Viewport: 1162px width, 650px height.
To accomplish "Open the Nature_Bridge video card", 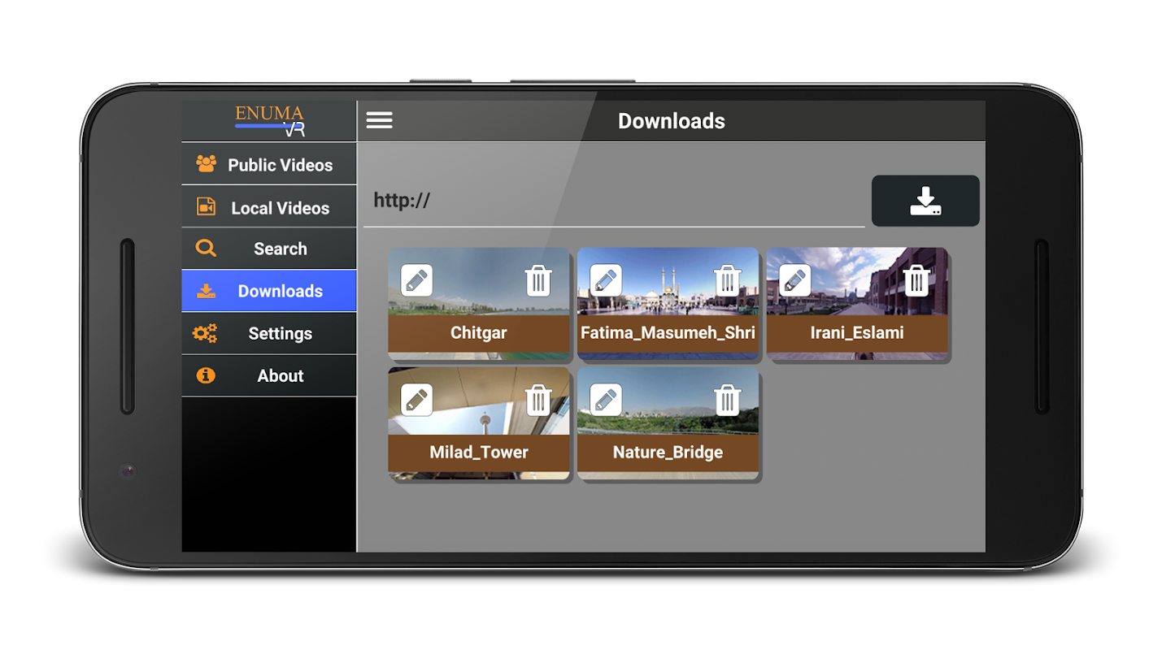I will pyautogui.click(x=668, y=423).
